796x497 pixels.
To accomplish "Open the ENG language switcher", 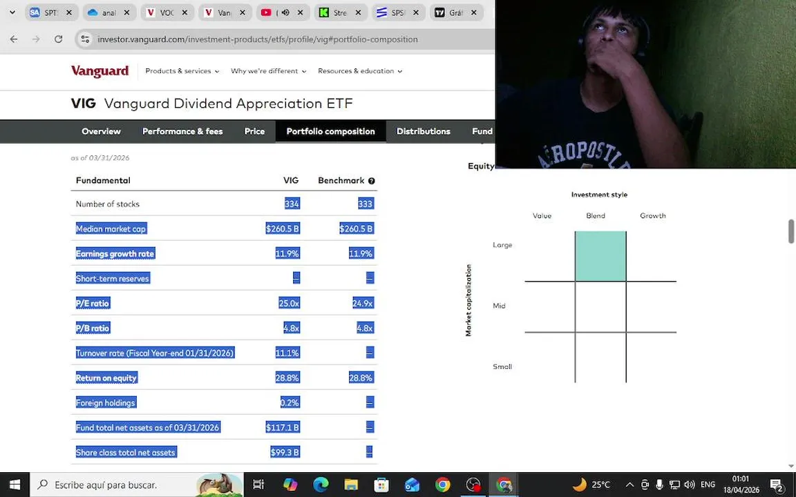I will (708, 485).
